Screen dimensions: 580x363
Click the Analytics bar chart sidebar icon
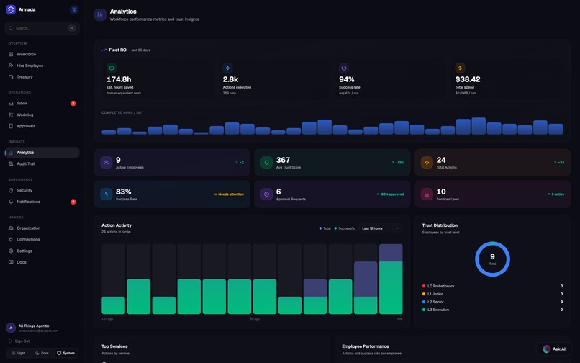(11, 153)
